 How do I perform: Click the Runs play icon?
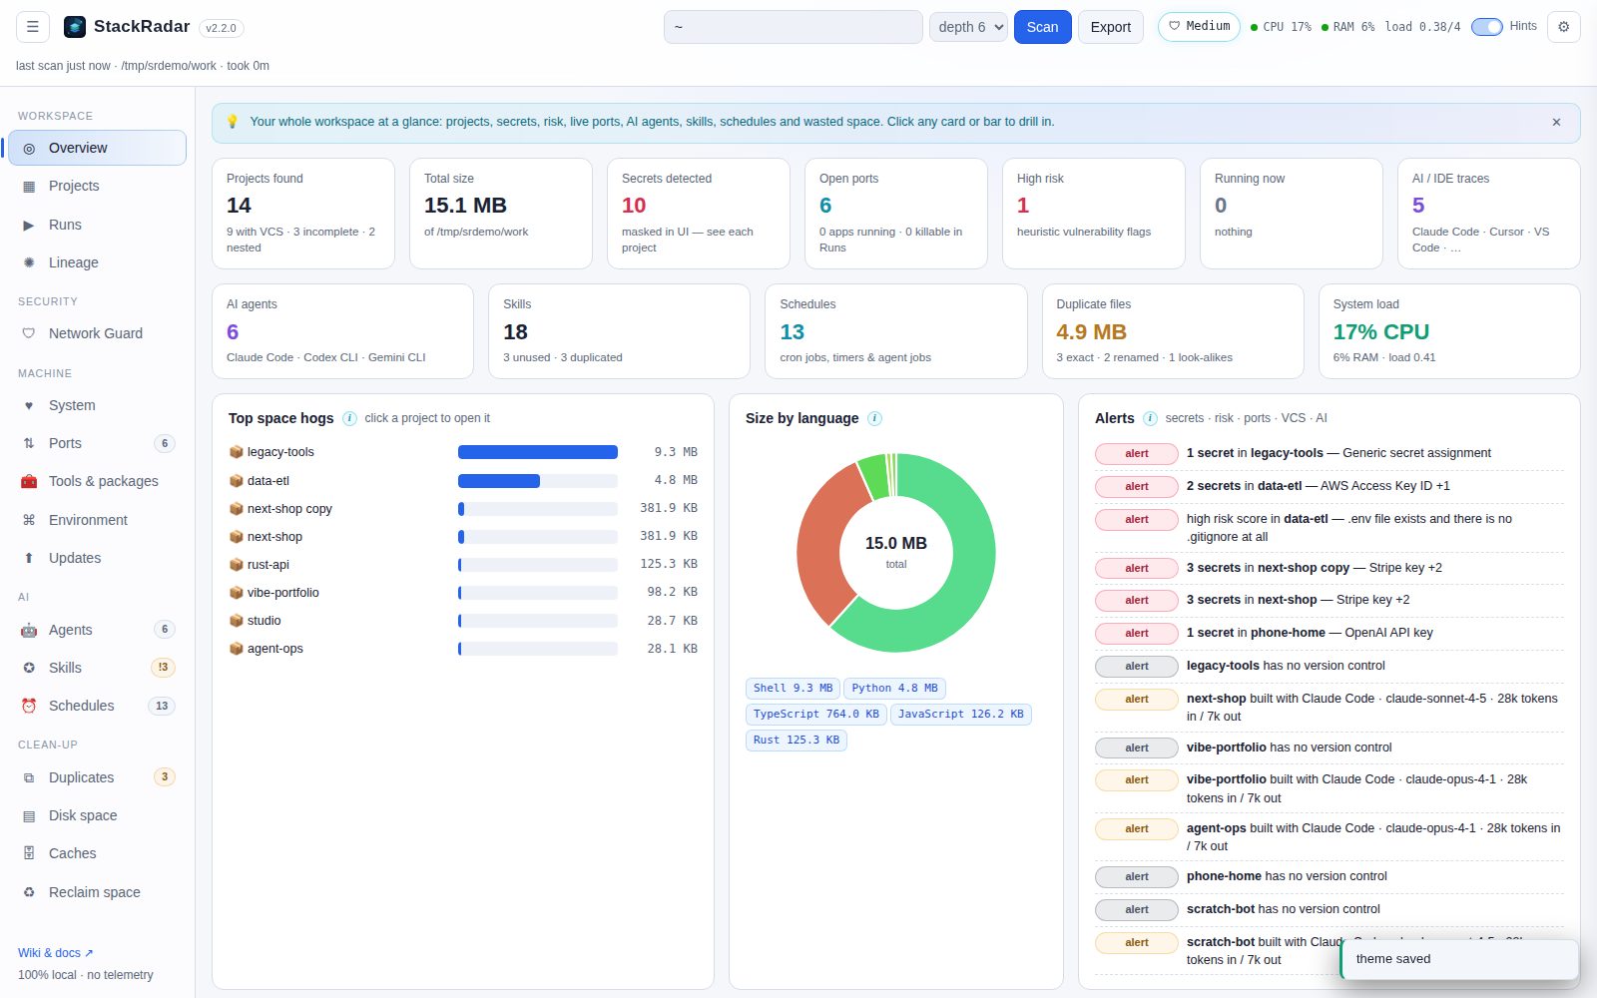point(29,225)
